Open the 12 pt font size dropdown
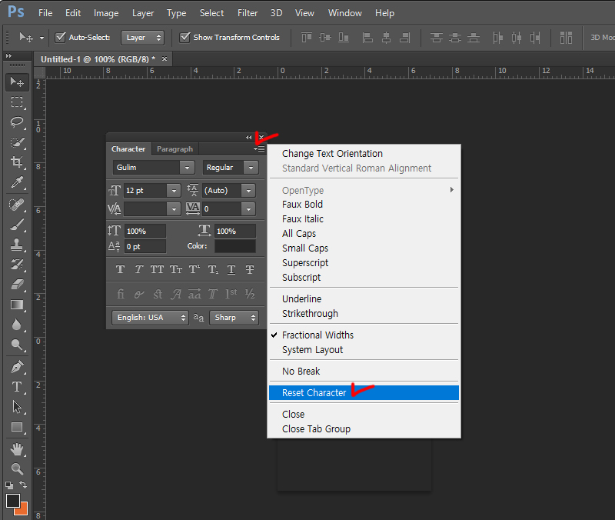The width and height of the screenshot is (615, 520). (174, 191)
